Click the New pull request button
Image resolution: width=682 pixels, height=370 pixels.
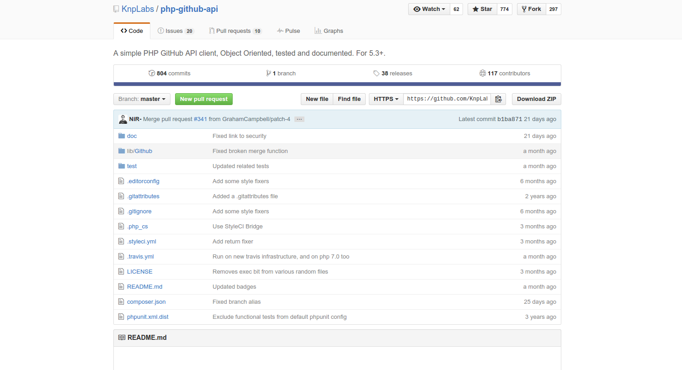204,99
